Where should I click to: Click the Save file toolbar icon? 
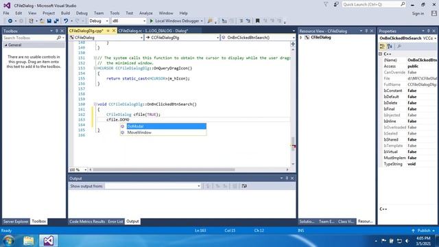(x=49, y=21)
